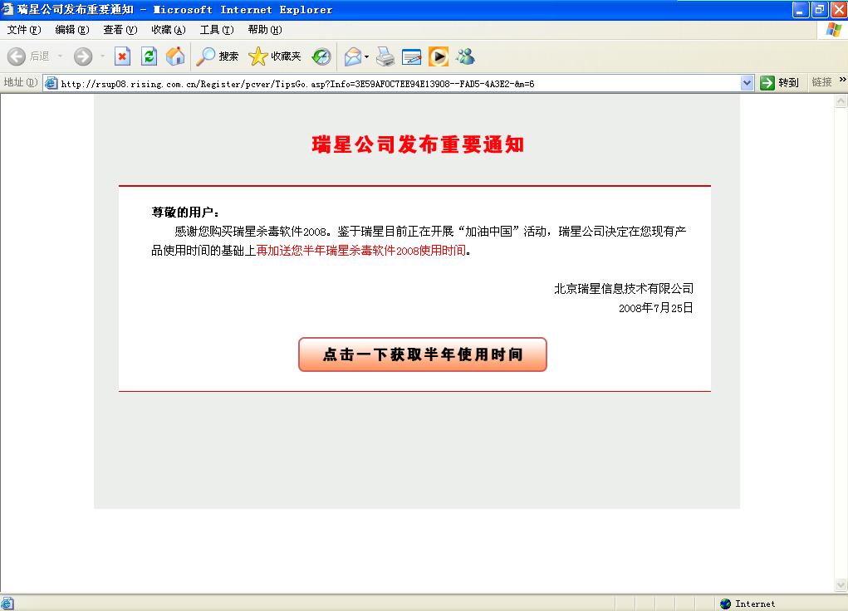Click the IE page icon in status bar
This screenshot has height=611, width=848.
click(x=7, y=604)
